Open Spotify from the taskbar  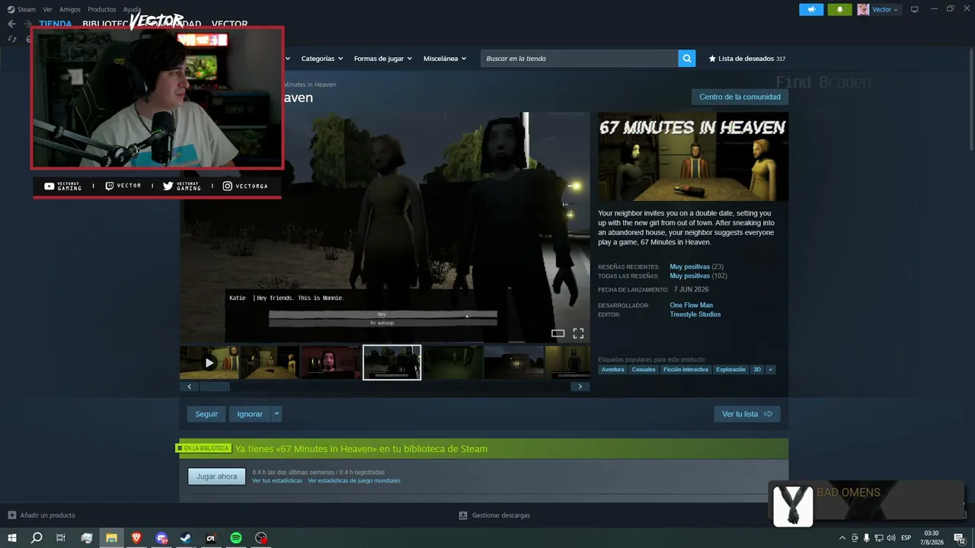[236, 538]
